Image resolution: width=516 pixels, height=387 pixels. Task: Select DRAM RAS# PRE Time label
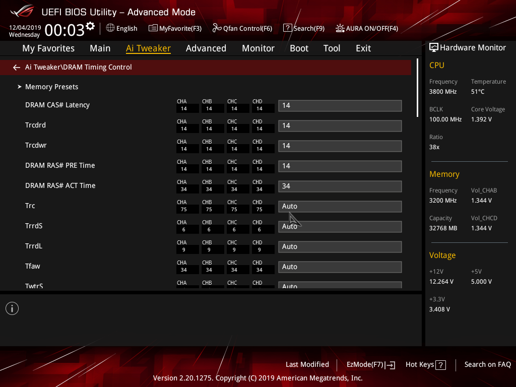[60, 165]
